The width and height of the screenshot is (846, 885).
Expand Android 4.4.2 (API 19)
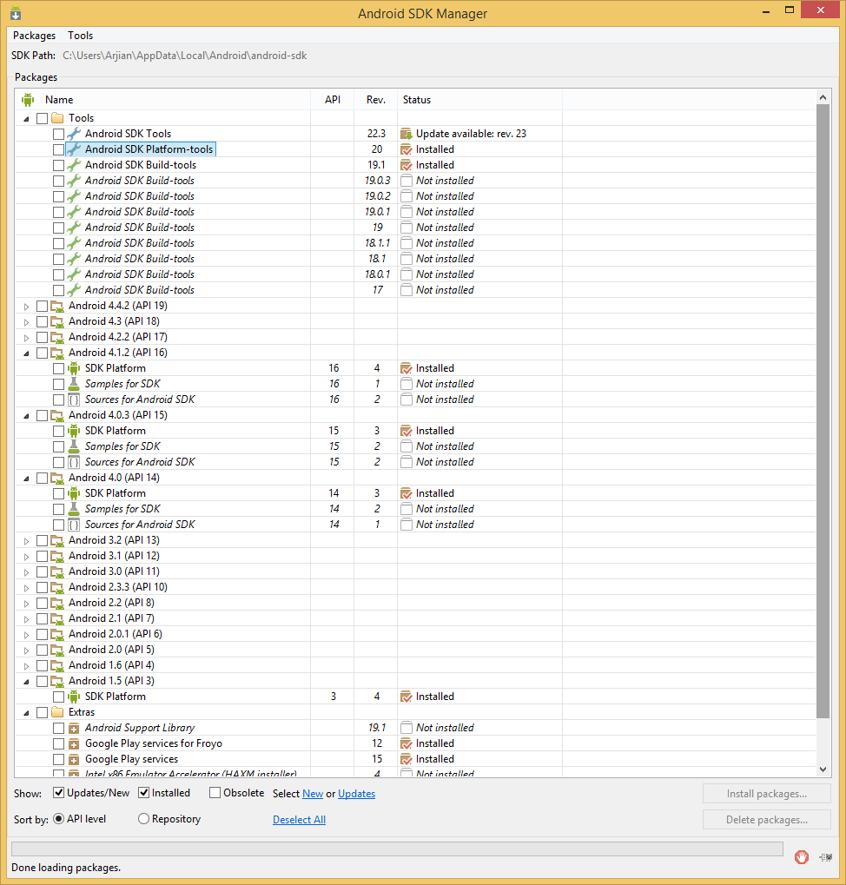26,307
